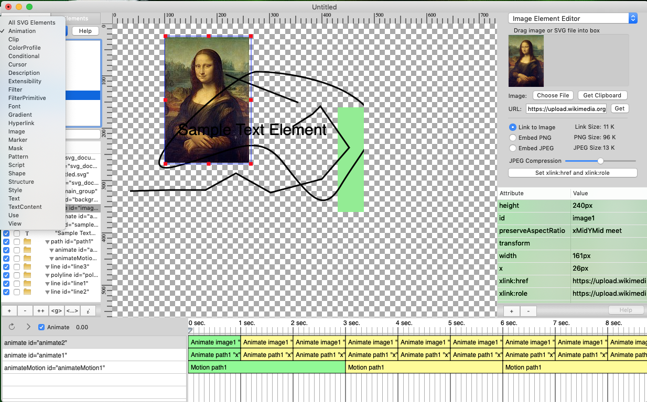Click the ++ button below element tree
647x402 pixels.
click(x=41, y=311)
